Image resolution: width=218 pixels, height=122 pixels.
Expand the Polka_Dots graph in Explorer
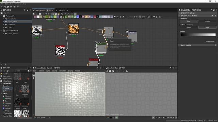(3, 25)
